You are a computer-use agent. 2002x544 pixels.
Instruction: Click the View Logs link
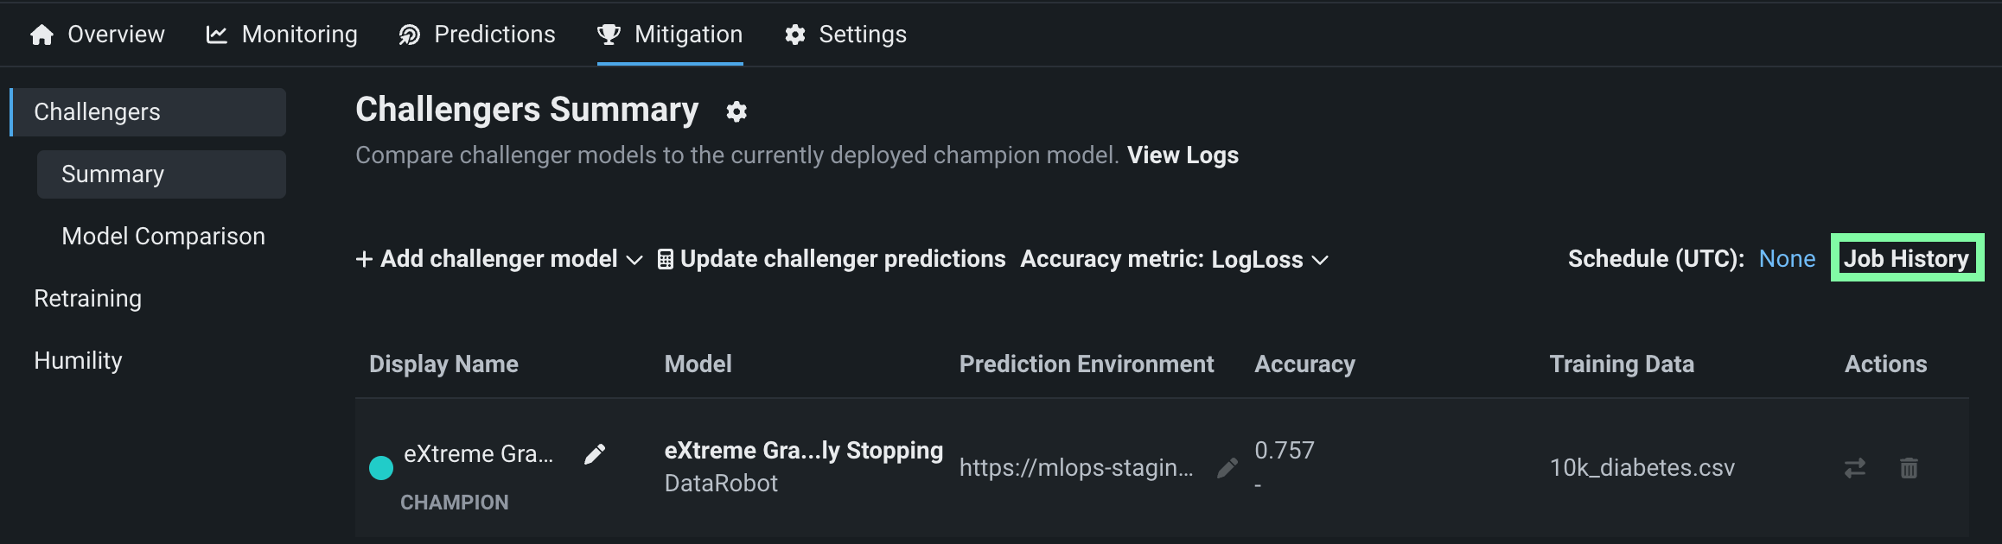point(1183,155)
